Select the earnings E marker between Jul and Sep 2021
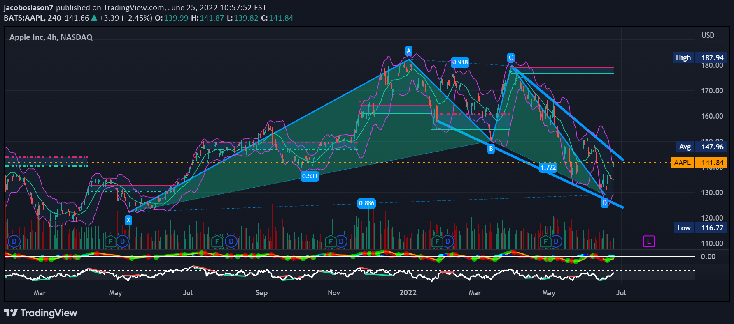The width and height of the screenshot is (734, 324). 217,241
